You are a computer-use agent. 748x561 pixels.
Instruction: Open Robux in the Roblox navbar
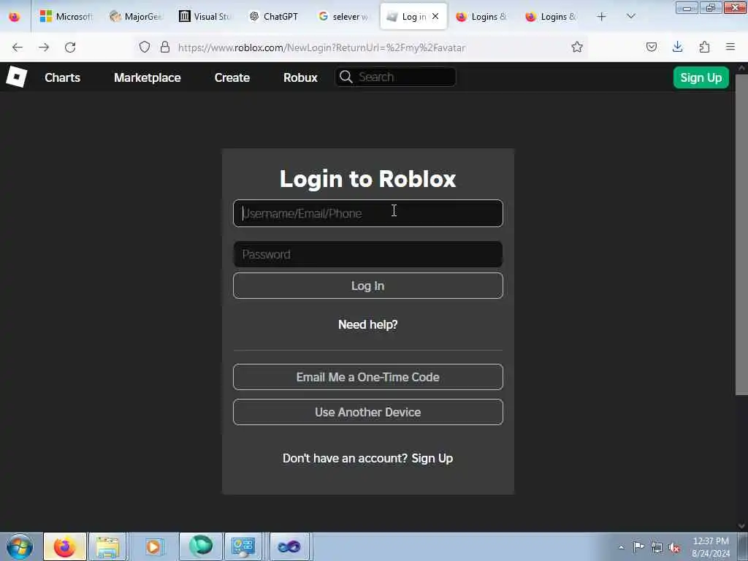click(x=300, y=77)
